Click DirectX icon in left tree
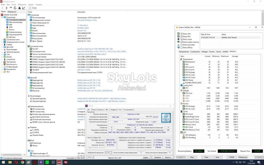264x165 pixels. coord(5,57)
